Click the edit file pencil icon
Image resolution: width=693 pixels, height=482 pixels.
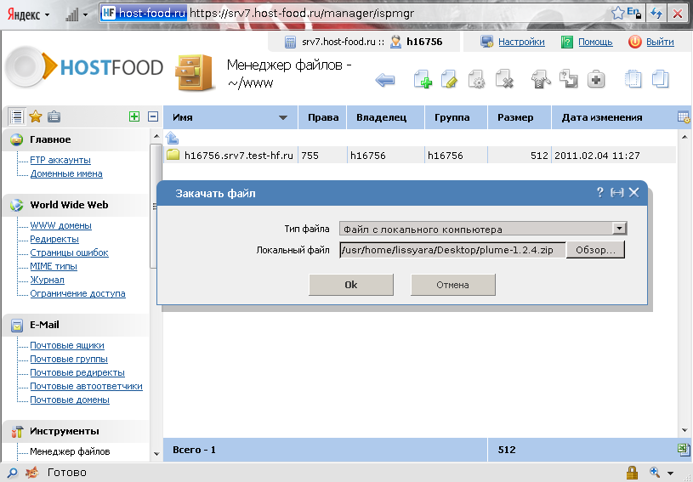coord(450,81)
